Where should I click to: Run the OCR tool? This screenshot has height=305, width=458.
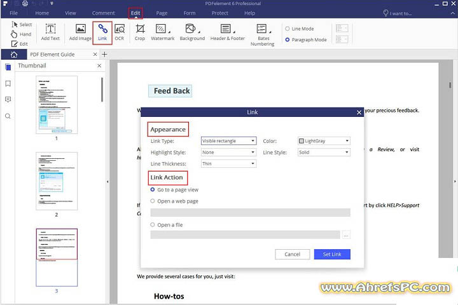click(x=119, y=32)
